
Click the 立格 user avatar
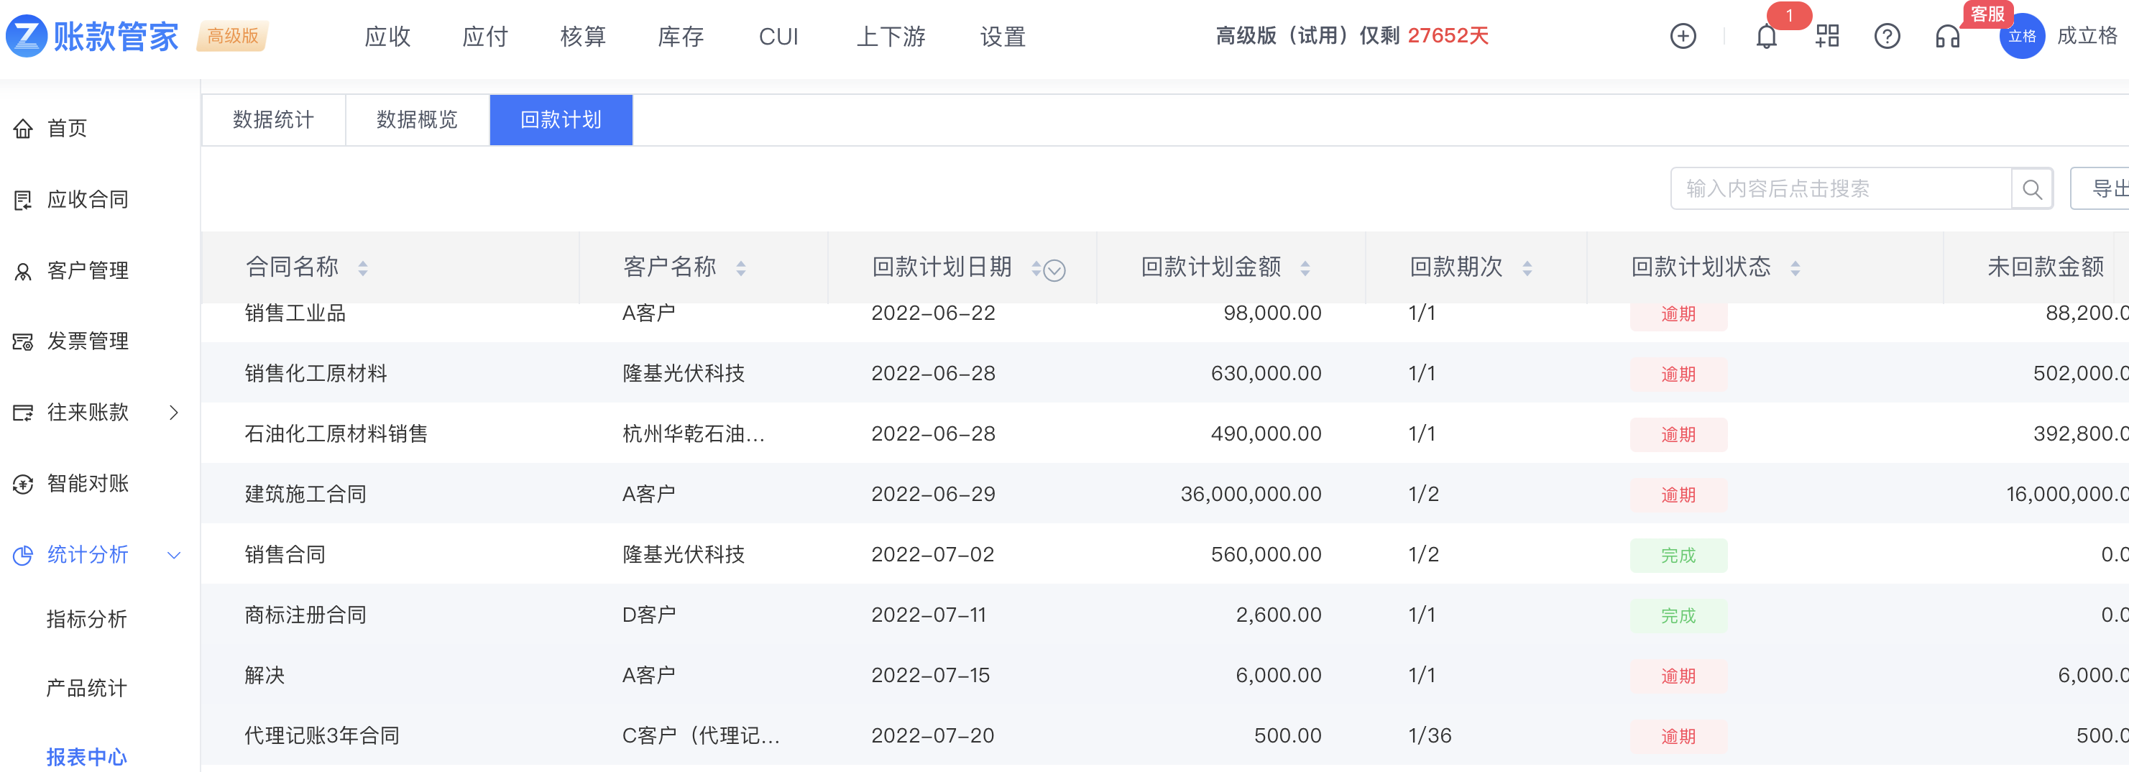point(2020,37)
